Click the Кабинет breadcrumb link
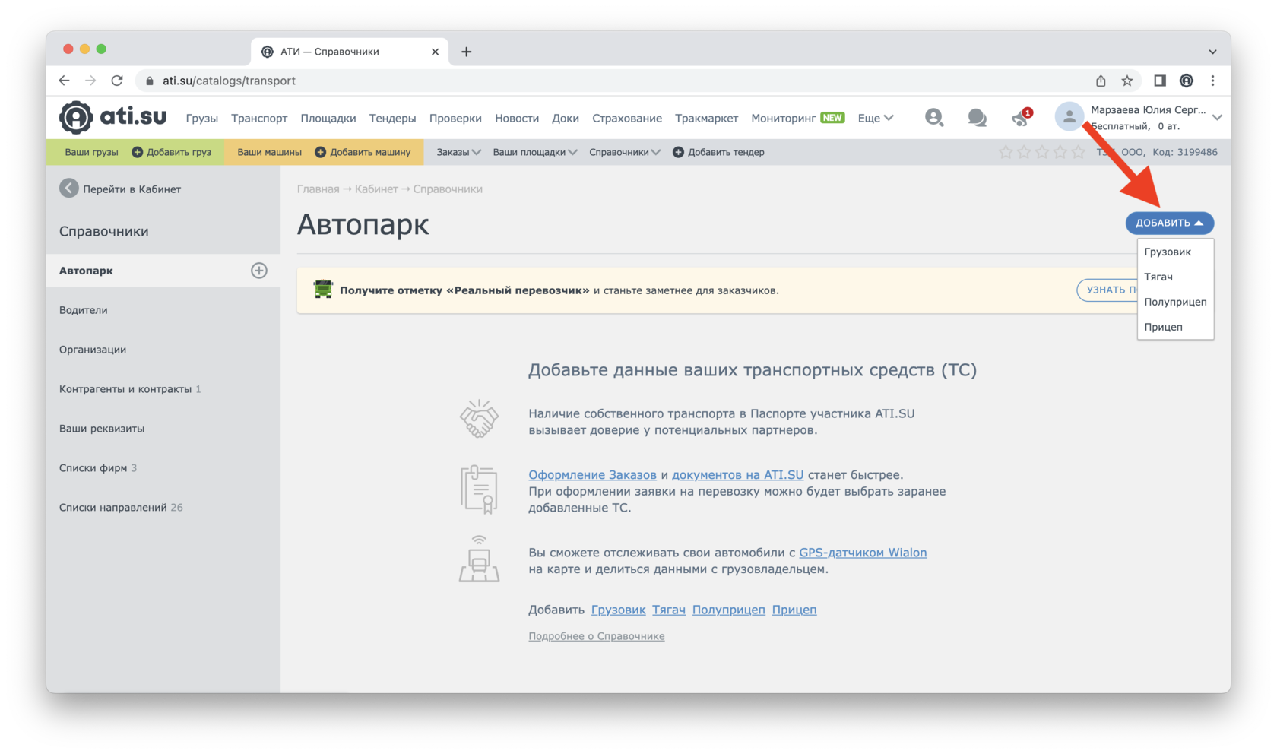Screen dimensions: 1277x754 (376, 188)
